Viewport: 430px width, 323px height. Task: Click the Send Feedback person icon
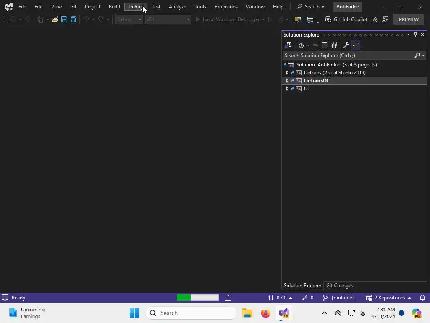[x=385, y=19]
